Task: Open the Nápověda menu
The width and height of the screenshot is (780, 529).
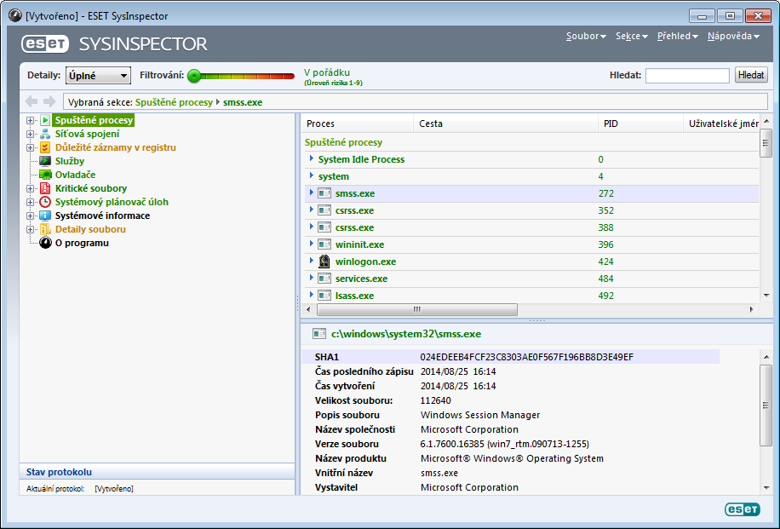Action: [x=733, y=36]
